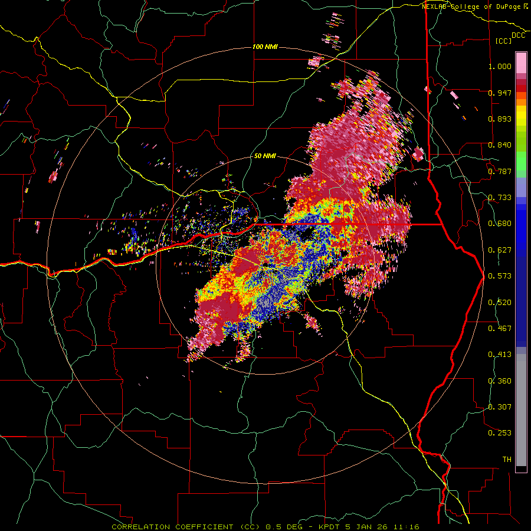
Task: Click the TH threshold label
Action: (x=507, y=460)
